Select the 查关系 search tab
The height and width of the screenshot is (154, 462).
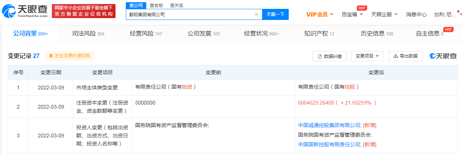coord(177,5)
